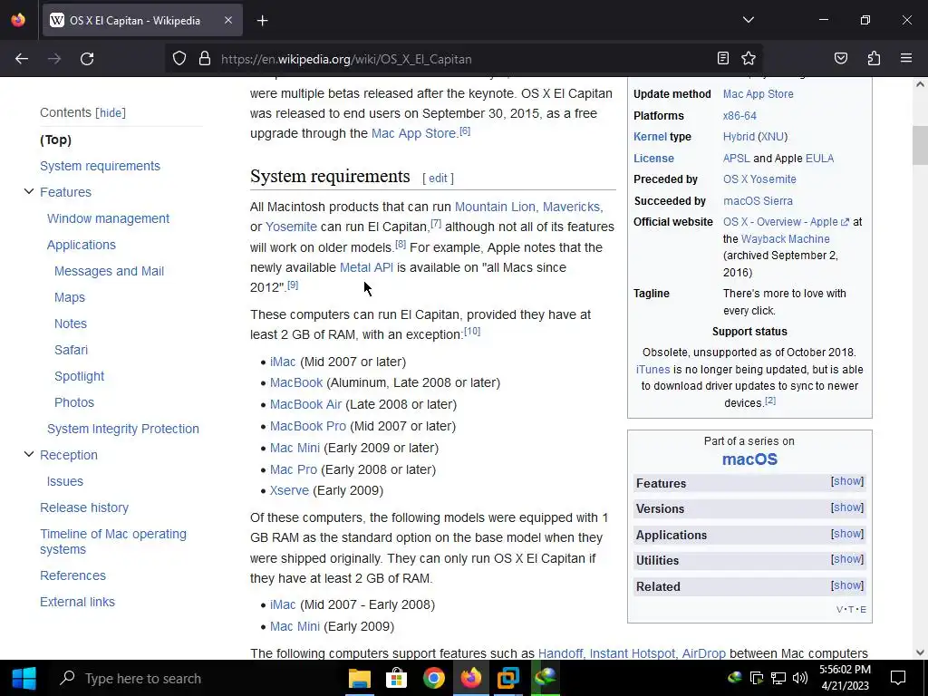Open OS X Yosemite infobox link
The height and width of the screenshot is (696, 928).
(759, 179)
